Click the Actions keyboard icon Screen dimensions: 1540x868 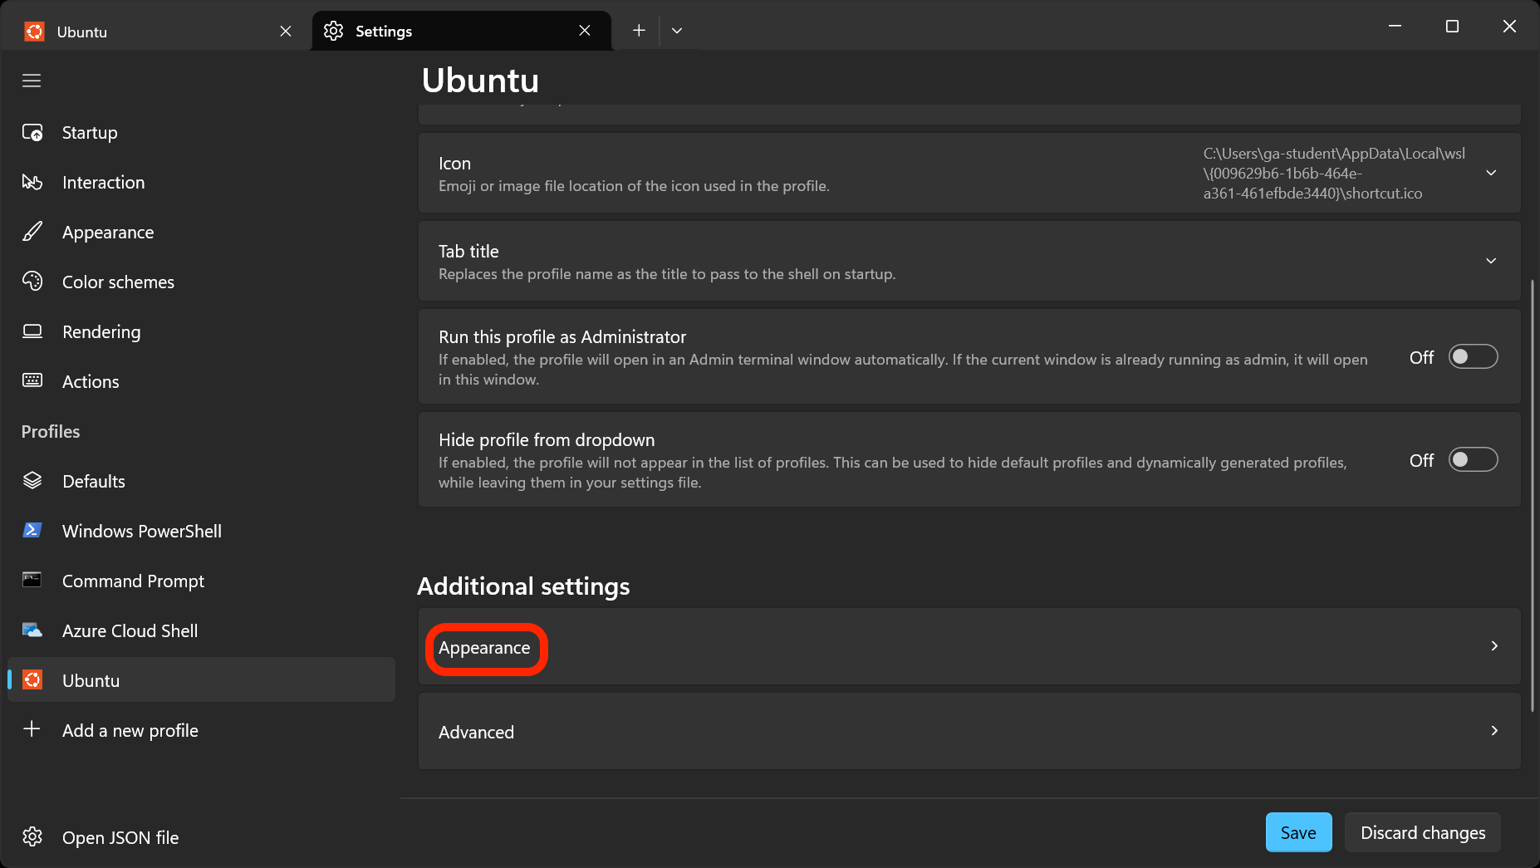32,380
